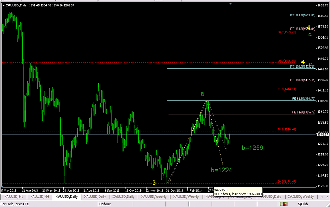Click the FE 100.0(1437.11) expansion label
The width and height of the screenshot is (330, 207).
[303, 80]
